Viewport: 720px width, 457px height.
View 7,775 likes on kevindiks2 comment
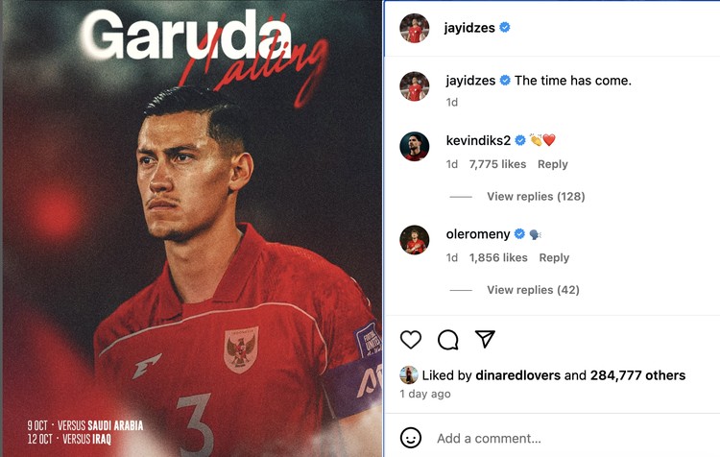click(x=497, y=164)
